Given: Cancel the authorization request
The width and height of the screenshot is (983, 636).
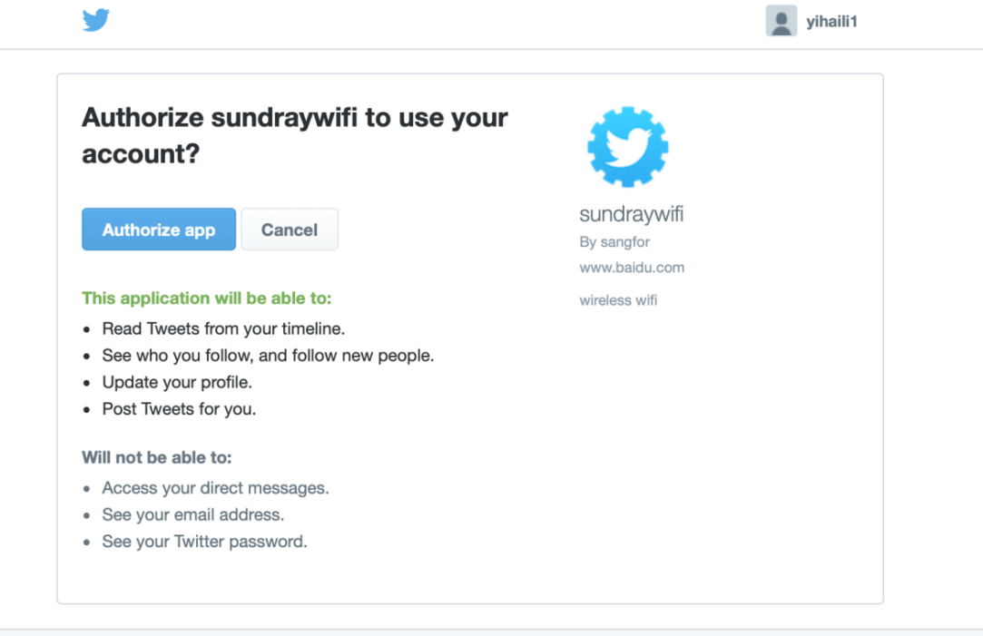Looking at the screenshot, I should [290, 230].
